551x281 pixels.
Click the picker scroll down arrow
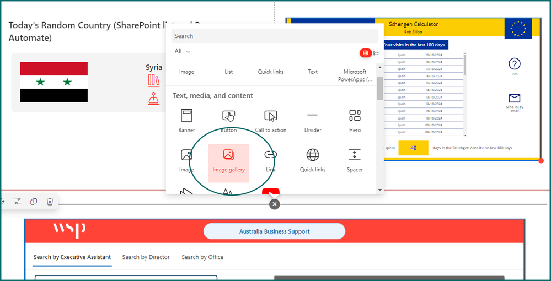[380, 190]
